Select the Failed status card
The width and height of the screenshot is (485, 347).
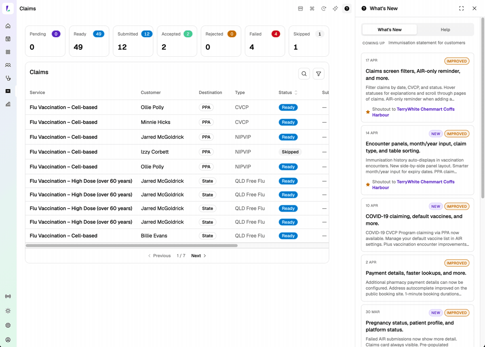pyautogui.click(x=265, y=41)
